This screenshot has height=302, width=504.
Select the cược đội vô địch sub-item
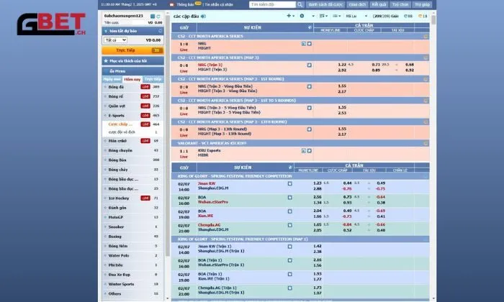(x=122, y=132)
